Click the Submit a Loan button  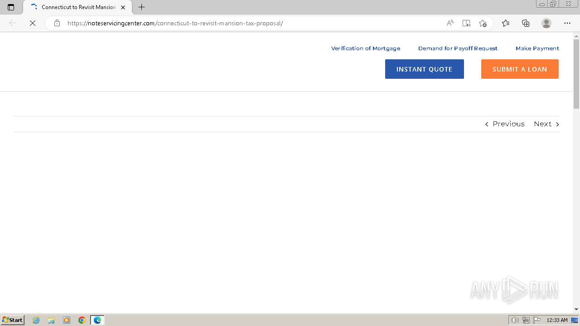[520, 69]
